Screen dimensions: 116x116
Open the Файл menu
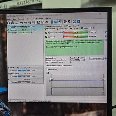(x=9, y=19)
